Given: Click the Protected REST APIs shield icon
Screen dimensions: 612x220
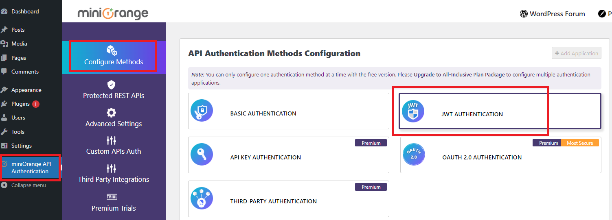Looking at the screenshot, I should (111, 85).
